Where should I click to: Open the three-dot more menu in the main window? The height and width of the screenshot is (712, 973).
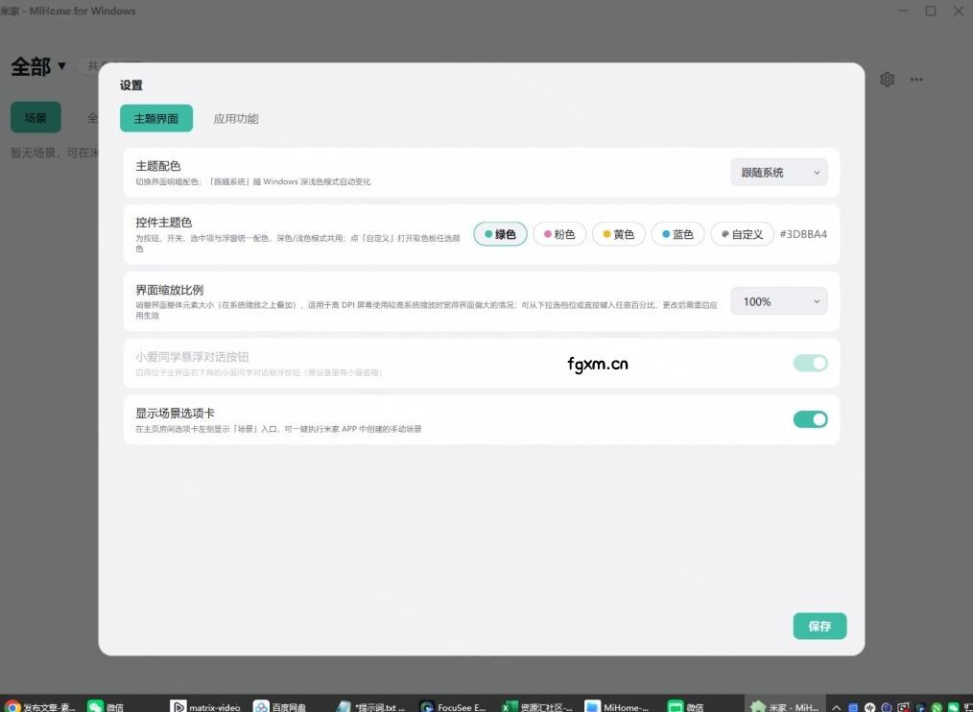[916, 80]
